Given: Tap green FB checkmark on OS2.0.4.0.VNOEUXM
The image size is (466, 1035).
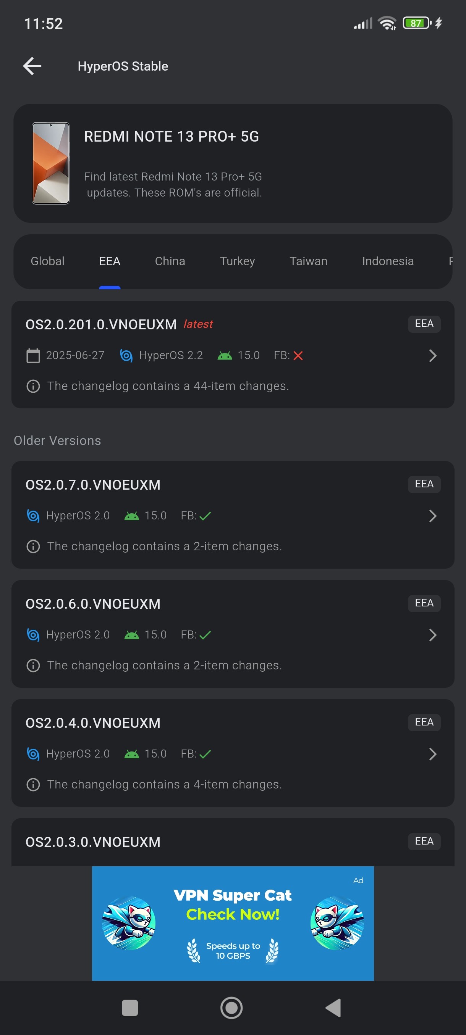Looking at the screenshot, I should point(205,754).
